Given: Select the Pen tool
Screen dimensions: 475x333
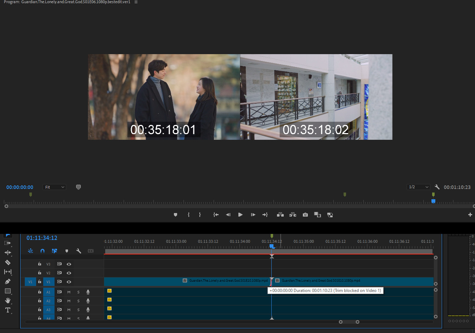Looking at the screenshot, I should [7, 281].
